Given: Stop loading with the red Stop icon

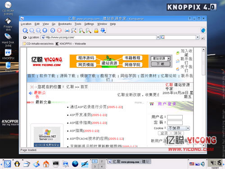Looking at the screenshot, I should pos(59,31).
